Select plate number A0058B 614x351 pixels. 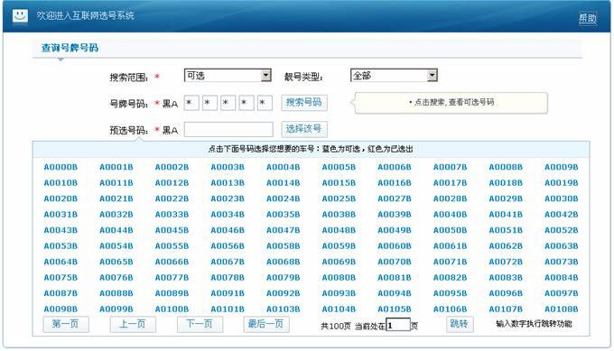coord(284,246)
